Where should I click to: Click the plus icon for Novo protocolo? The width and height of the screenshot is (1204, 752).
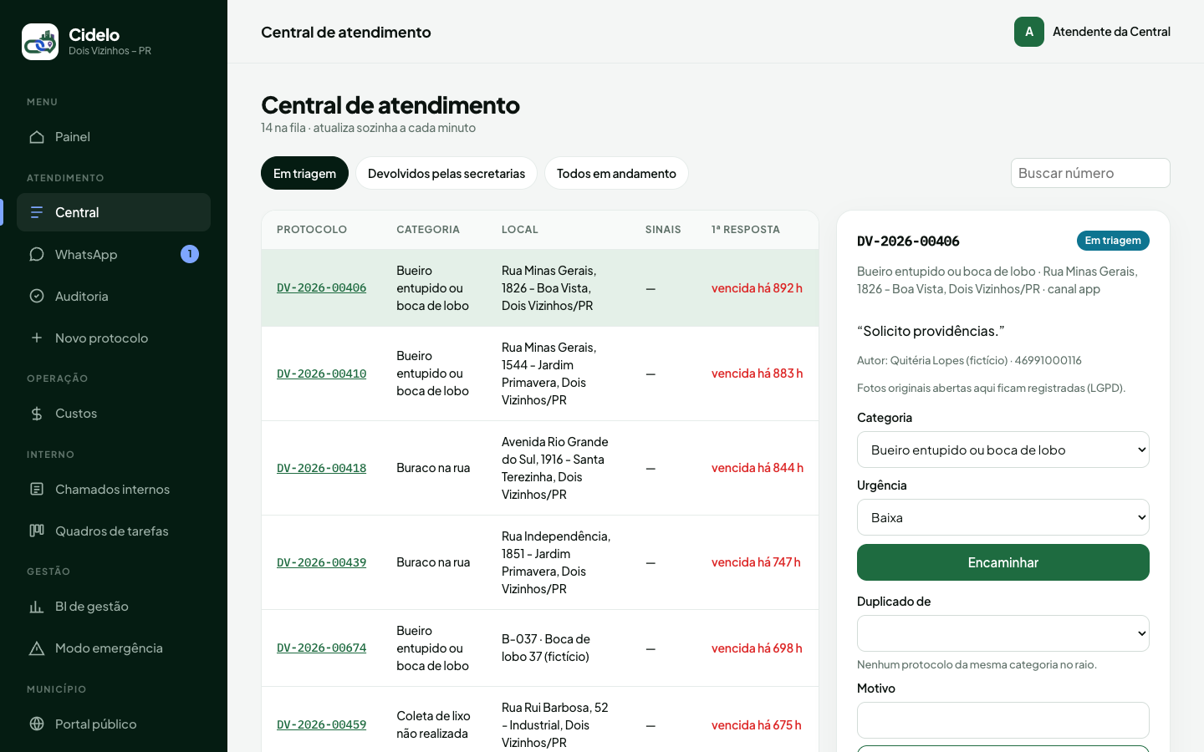[37, 338]
